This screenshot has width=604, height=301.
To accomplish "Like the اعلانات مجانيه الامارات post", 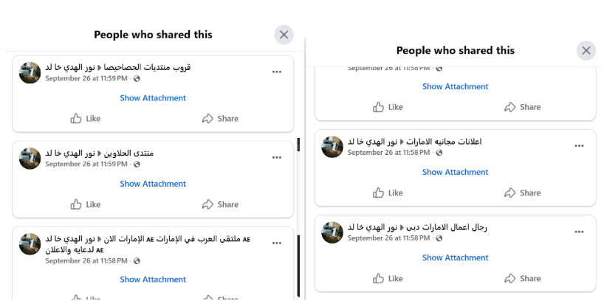I will click(x=388, y=193).
